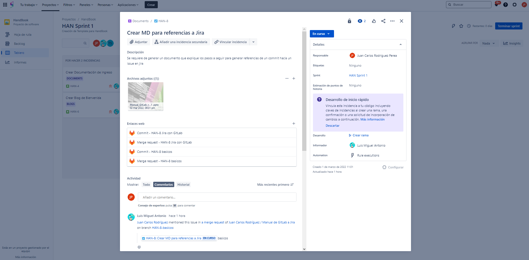Add a web link with plus icon
Screen dimensions: 529x260
point(294,124)
